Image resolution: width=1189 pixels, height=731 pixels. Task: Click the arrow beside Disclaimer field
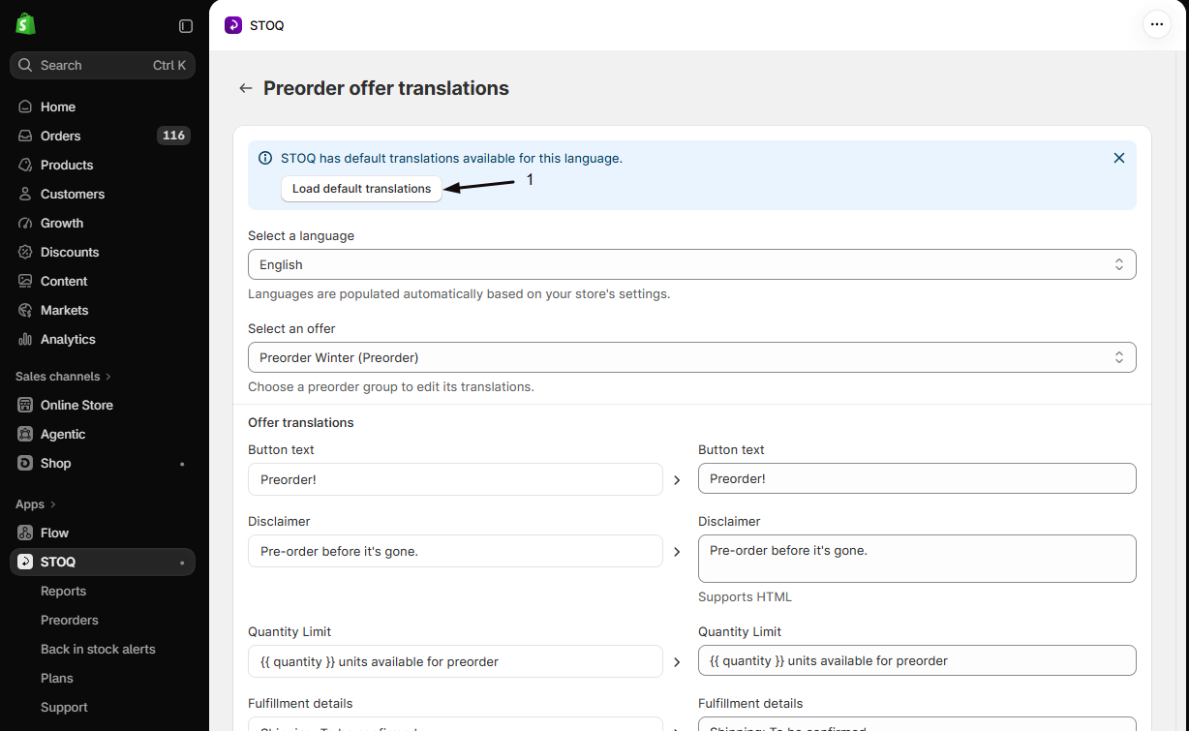tap(677, 551)
